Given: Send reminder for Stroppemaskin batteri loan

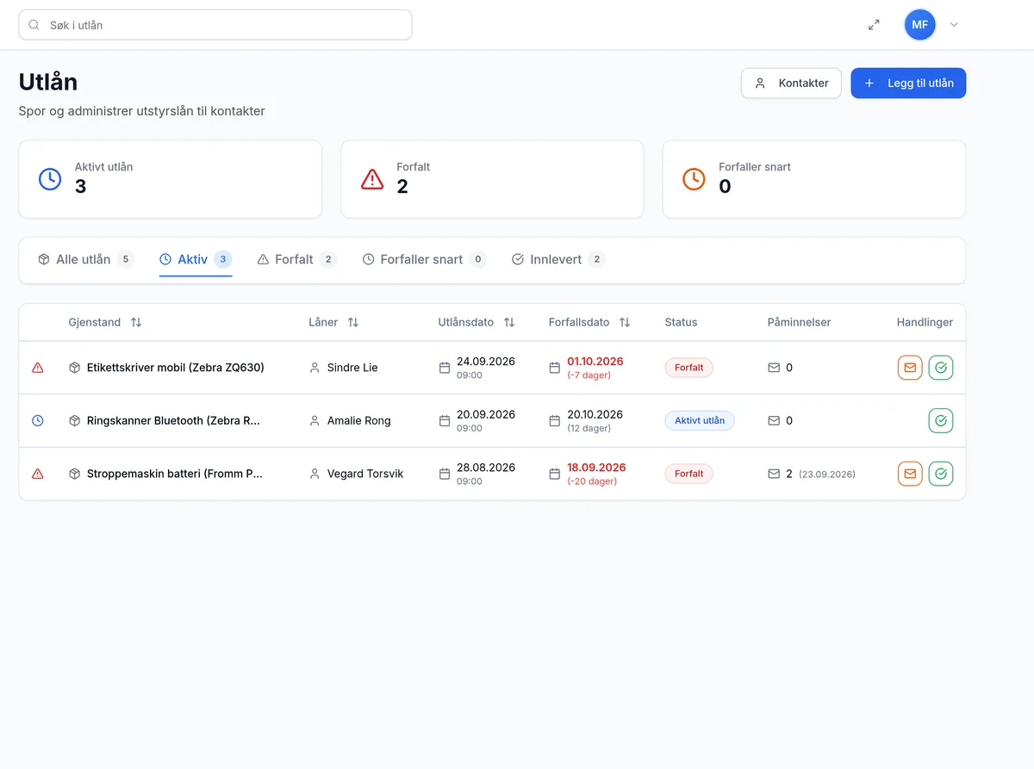Looking at the screenshot, I should point(910,474).
